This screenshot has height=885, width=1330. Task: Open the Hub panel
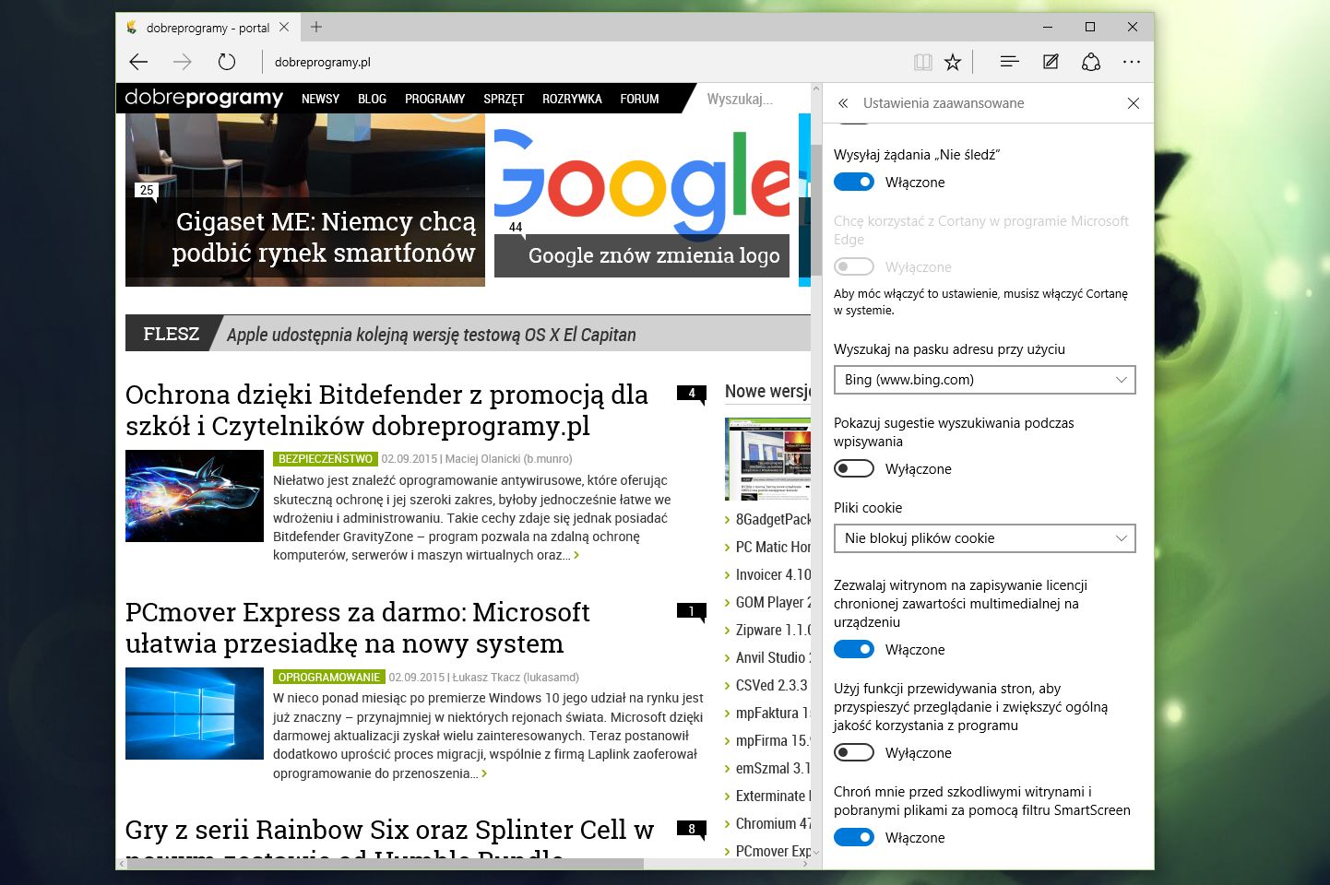pyautogui.click(x=1008, y=61)
